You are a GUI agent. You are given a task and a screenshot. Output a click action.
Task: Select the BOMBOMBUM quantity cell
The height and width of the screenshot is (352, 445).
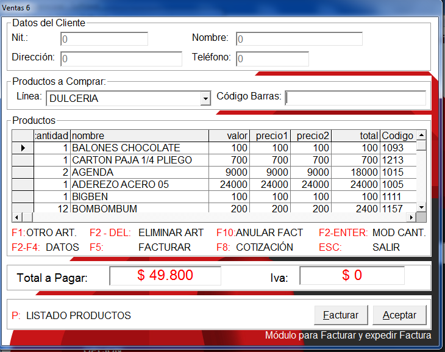52,208
